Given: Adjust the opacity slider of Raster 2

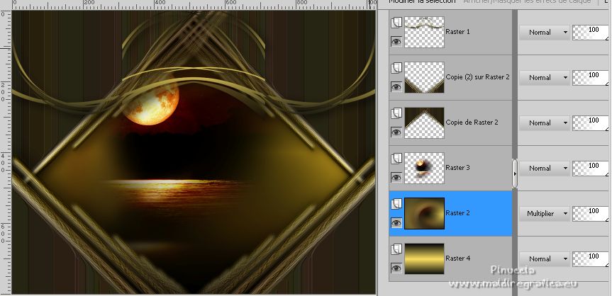Looking at the screenshot, I should (591, 213).
